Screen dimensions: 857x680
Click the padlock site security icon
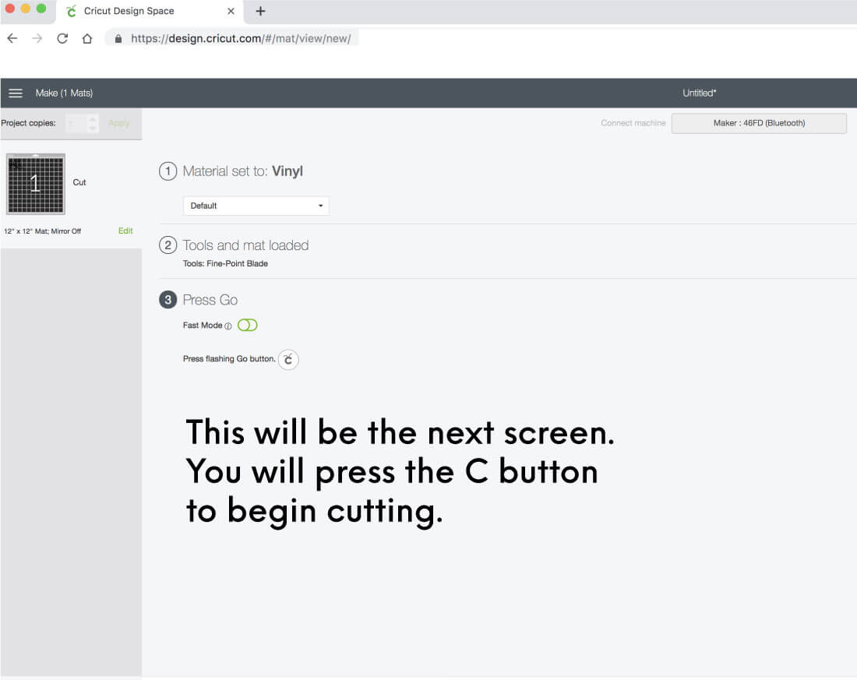pos(118,39)
